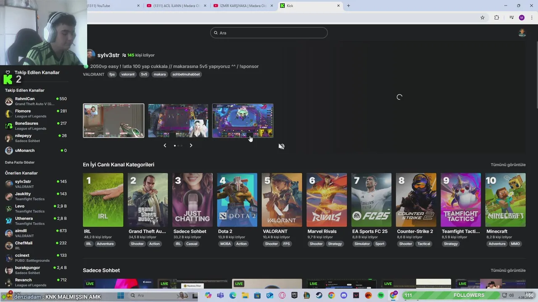Go to next featured stream carousel arrow

[191, 146]
